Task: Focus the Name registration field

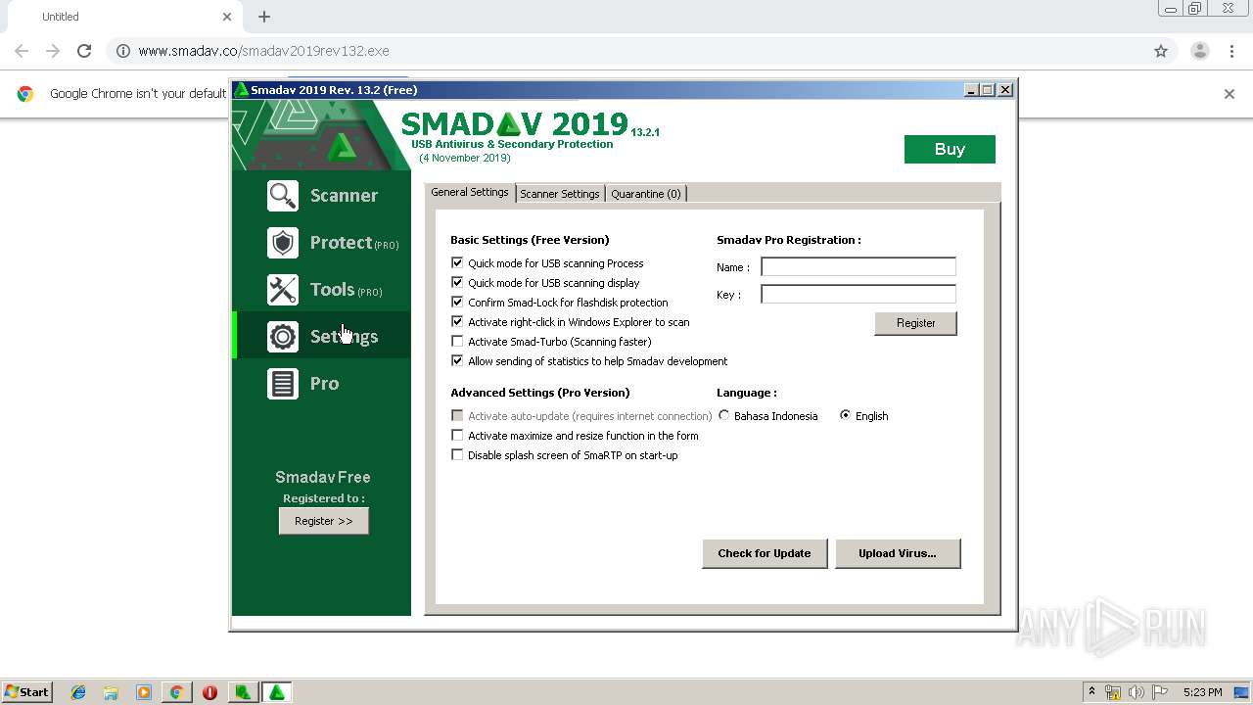Action: tap(859, 266)
